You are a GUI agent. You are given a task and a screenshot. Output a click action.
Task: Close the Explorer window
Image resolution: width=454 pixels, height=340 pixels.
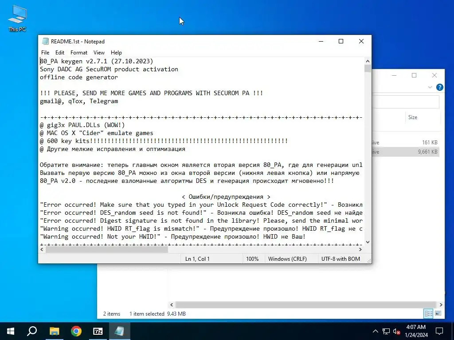434,75
